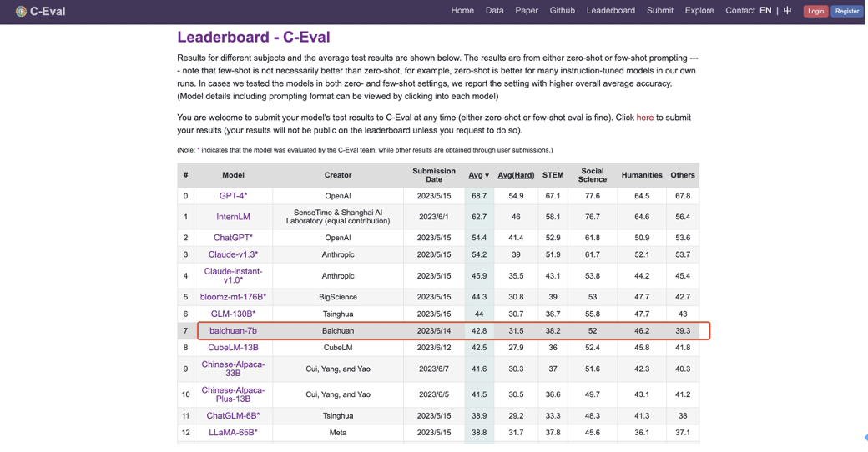Open the Explore navigation item

699,11
